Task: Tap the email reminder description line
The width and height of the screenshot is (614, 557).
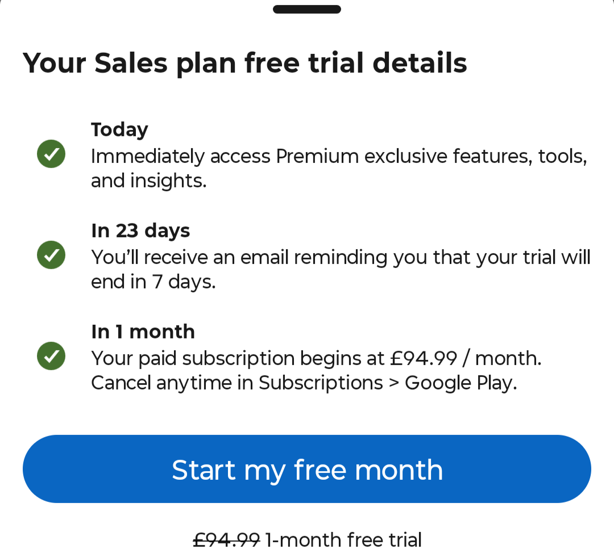Action: click(341, 257)
